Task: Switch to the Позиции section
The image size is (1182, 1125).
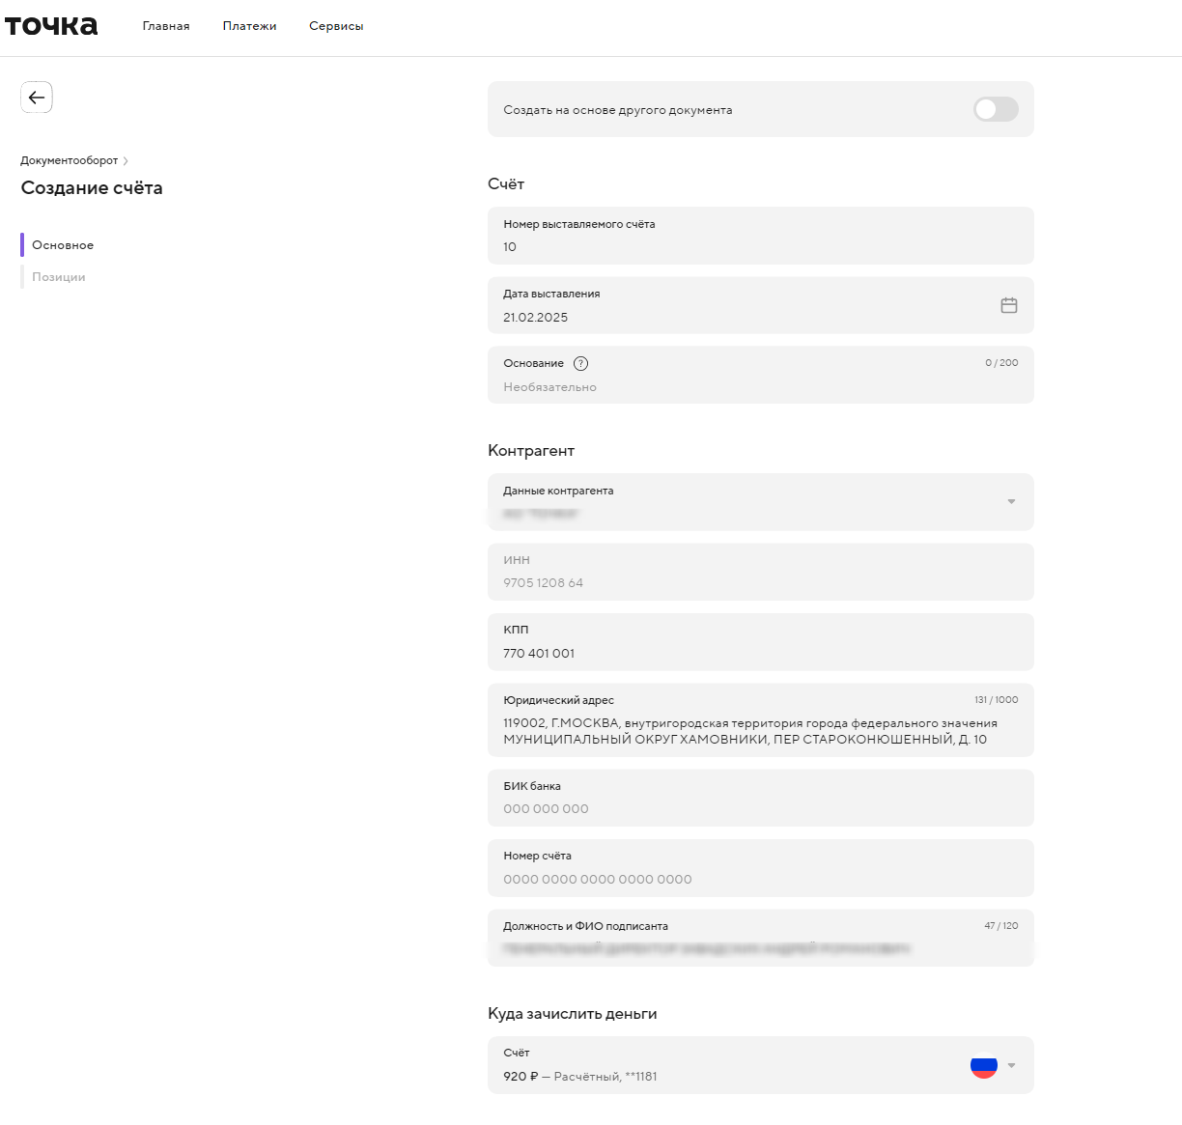Action: pyautogui.click(x=59, y=276)
